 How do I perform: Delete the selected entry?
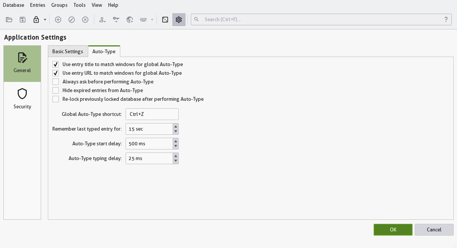(85, 19)
